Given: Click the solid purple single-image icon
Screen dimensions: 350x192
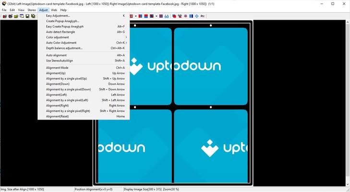Looking at the screenshot, I should 161,16.
